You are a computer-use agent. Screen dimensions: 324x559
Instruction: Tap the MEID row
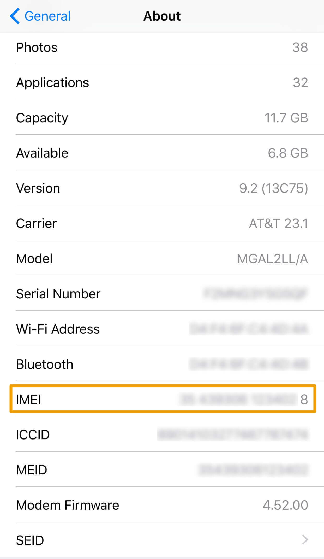point(162,470)
